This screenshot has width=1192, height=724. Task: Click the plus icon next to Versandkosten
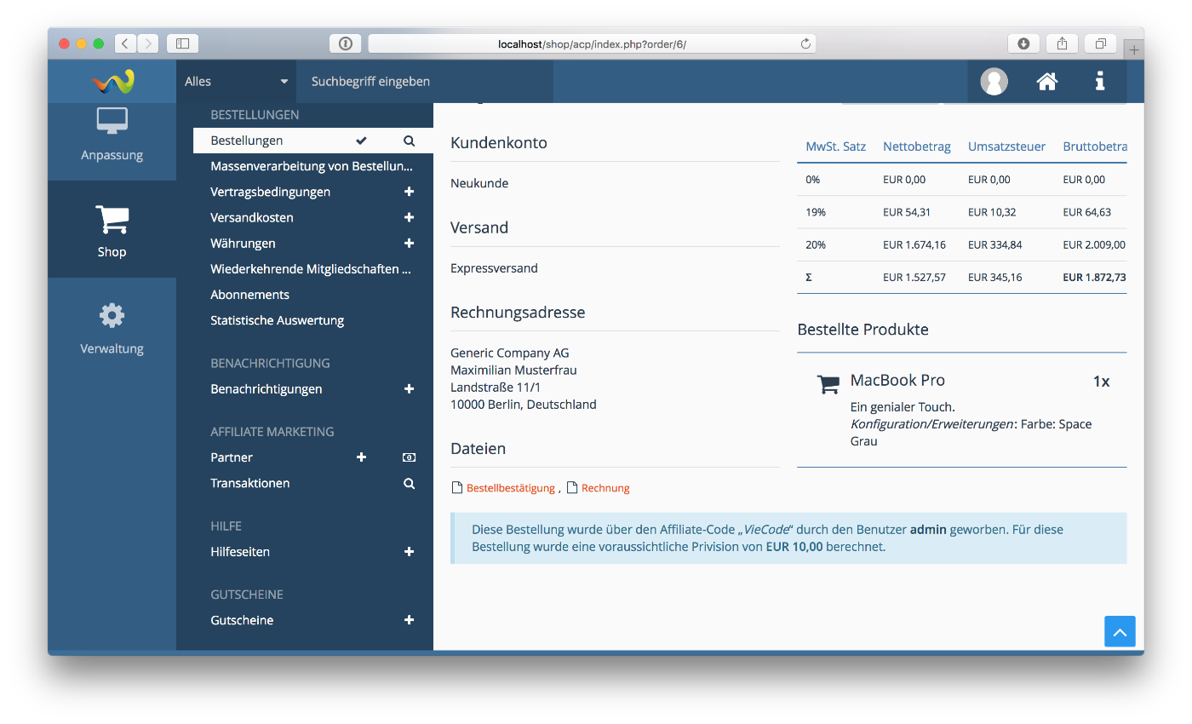[409, 218]
